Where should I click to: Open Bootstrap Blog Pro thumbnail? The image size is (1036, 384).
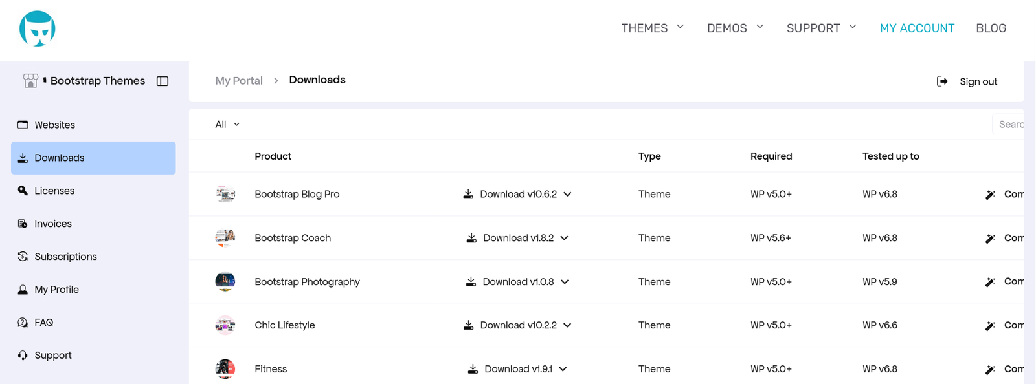coord(225,194)
